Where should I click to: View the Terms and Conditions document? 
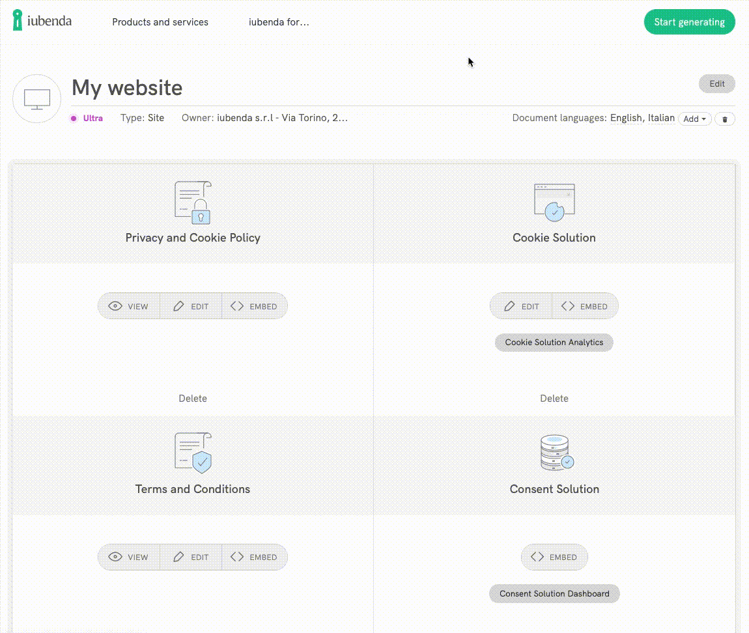tap(129, 557)
